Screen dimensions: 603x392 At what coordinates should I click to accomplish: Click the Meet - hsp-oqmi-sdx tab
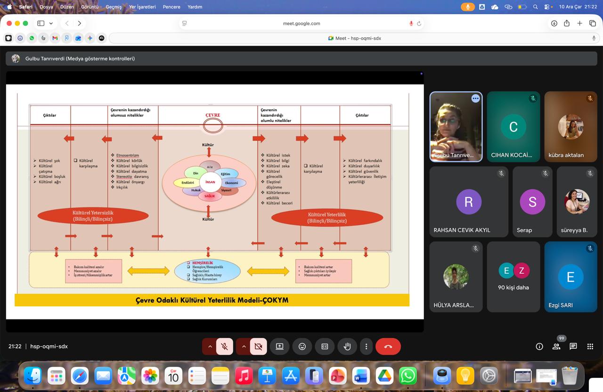tap(354, 38)
